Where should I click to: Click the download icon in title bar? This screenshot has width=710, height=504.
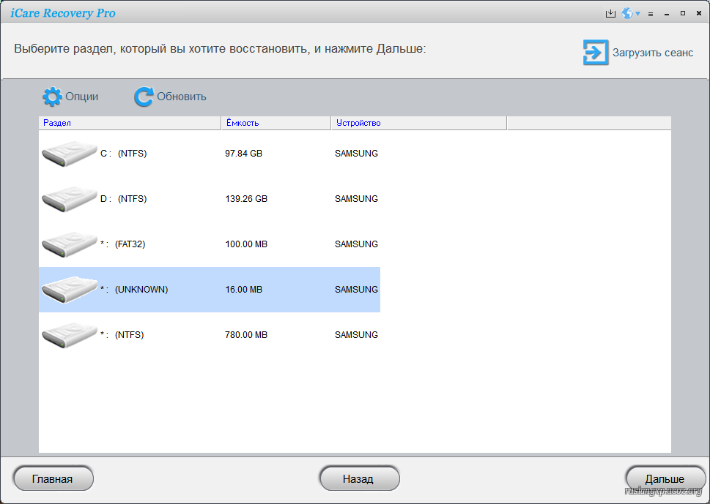click(x=611, y=14)
